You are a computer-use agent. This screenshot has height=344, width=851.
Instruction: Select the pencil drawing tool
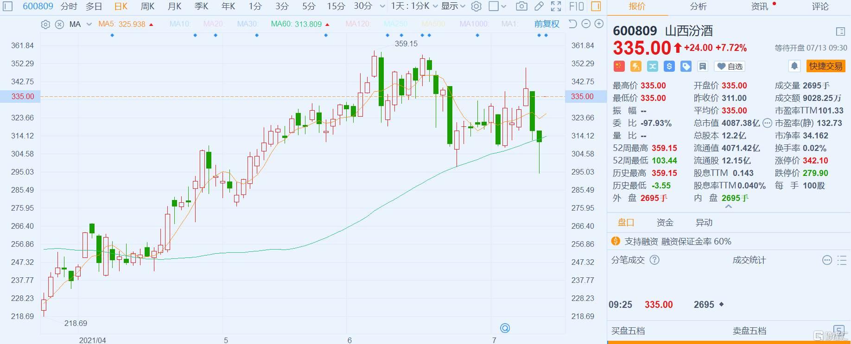pos(539,6)
